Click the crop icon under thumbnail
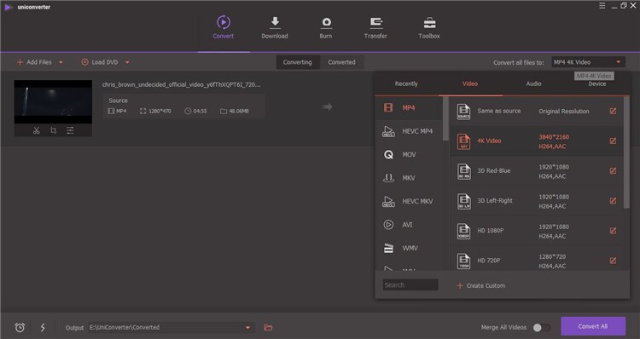 point(53,130)
